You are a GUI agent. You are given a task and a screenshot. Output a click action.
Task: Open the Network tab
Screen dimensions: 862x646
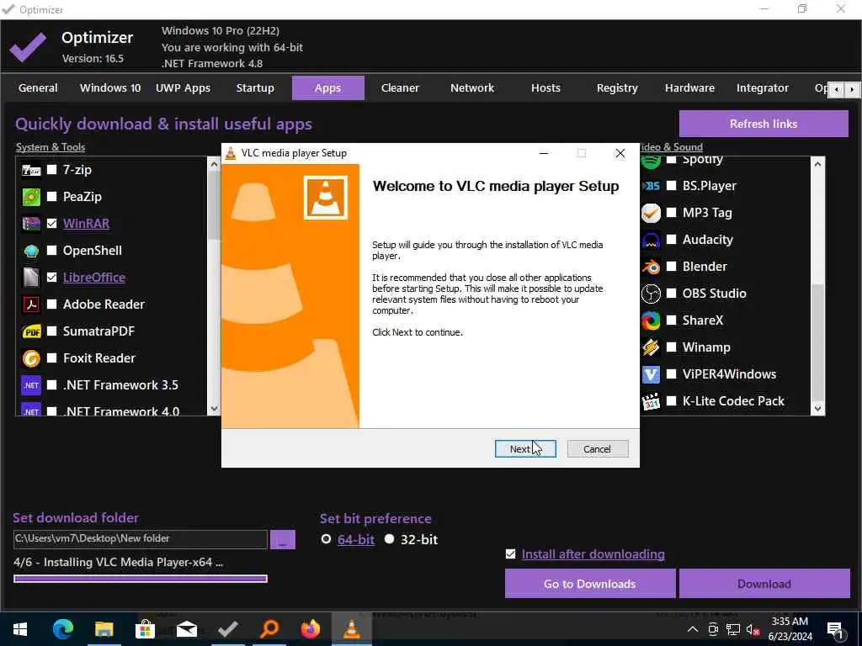pyautogui.click(x=472, y=87)
